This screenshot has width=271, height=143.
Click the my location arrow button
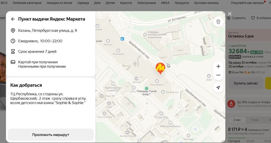218,88
